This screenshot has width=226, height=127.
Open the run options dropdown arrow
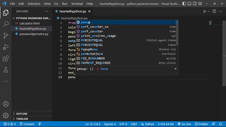click(x=209, y=11)
